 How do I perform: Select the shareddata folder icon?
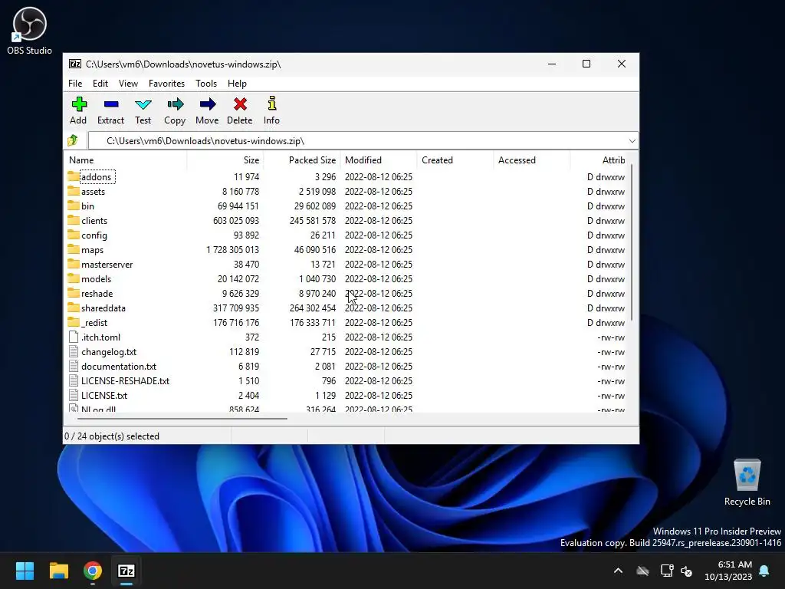click(x=73, y=307)
